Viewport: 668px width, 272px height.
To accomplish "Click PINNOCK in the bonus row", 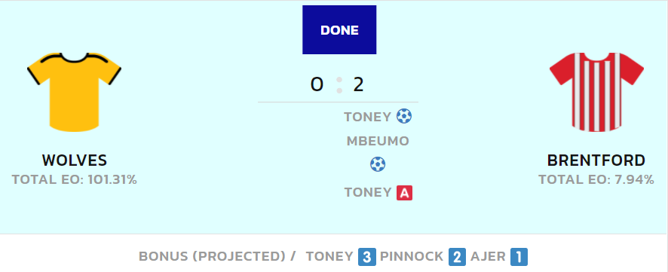I will [412, 257].
